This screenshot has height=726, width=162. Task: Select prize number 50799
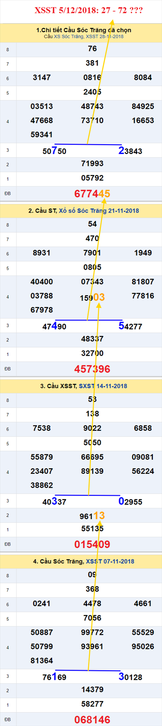42,647
